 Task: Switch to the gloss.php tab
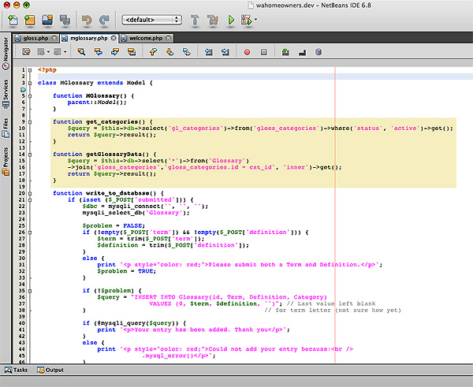point(35,39)
